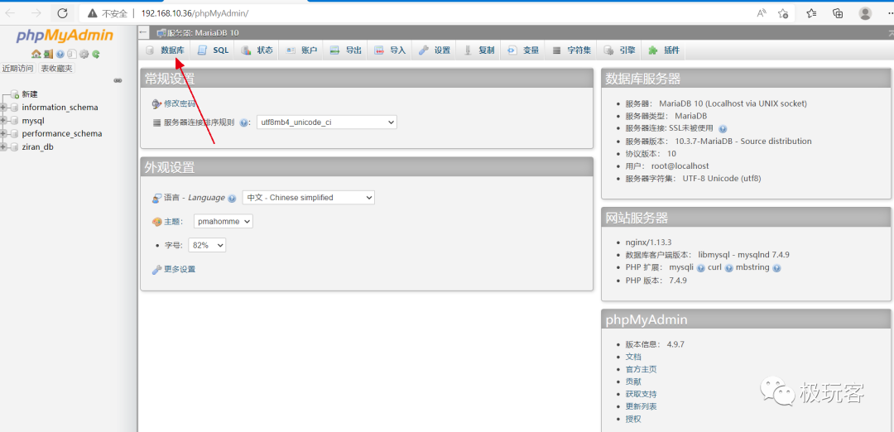Click the 更多设置 link
Screen dimensions: 894x432
(180, 269)
